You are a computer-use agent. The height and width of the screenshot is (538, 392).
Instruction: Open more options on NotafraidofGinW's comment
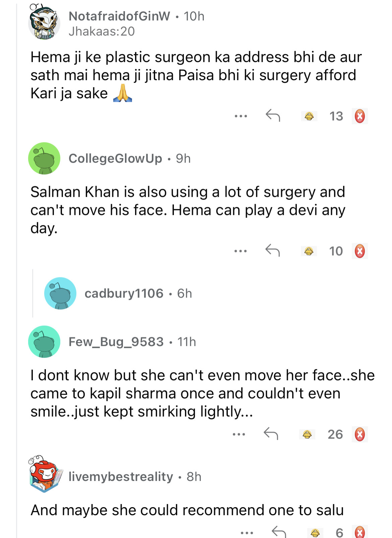(x=241, y=116)
